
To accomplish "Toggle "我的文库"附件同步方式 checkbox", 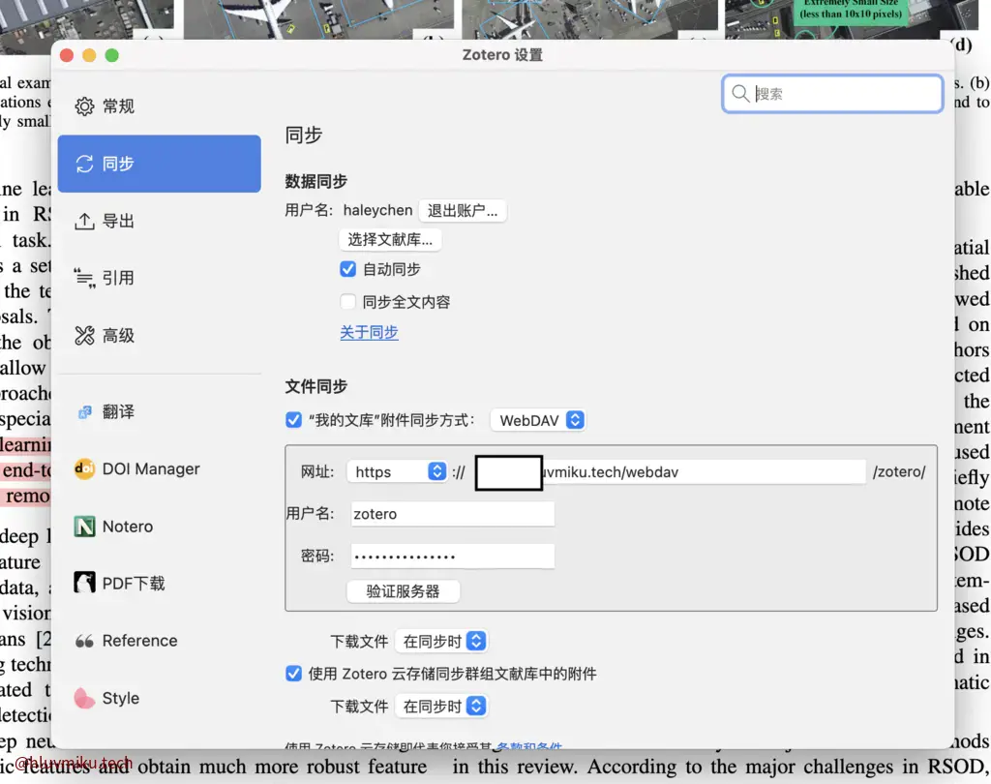I will tap(293, 420).
